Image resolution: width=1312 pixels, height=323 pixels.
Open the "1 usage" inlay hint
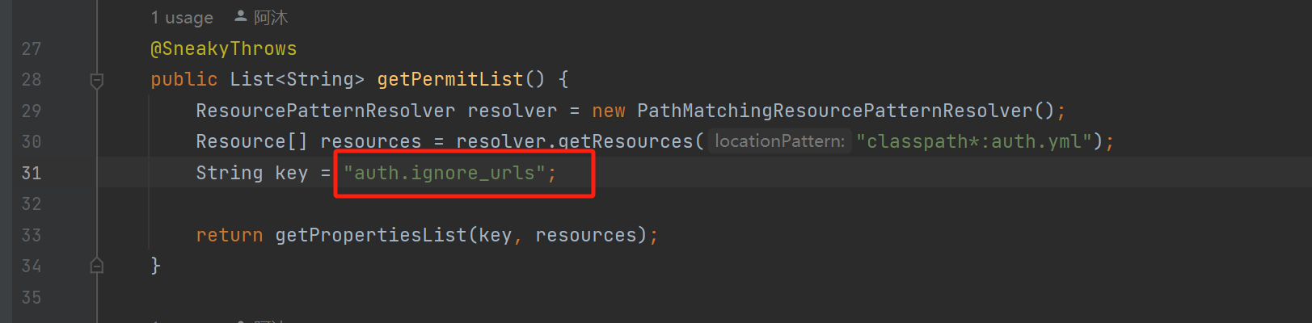pyautogui.click(x=182, y=18)
